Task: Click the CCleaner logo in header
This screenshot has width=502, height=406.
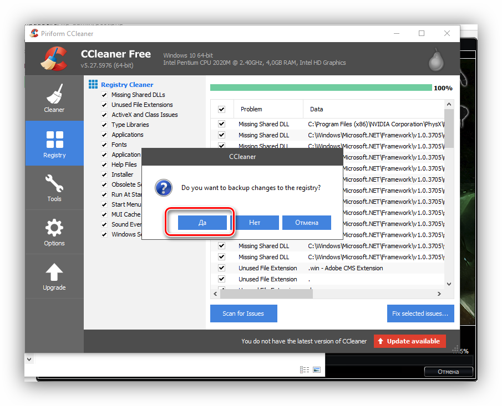Action: pos(54,59)
